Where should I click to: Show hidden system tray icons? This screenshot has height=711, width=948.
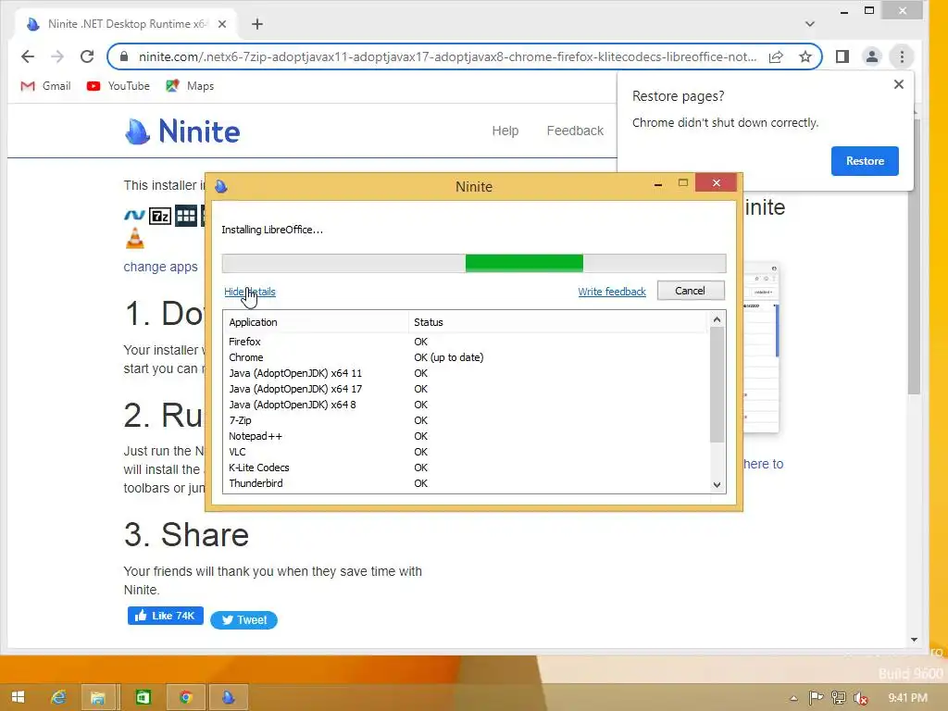click(793, 698)
